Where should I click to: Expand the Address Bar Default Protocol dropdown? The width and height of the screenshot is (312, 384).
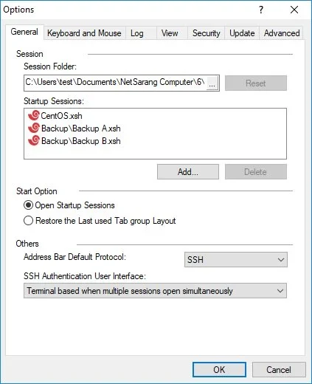[x=236, y=259]
